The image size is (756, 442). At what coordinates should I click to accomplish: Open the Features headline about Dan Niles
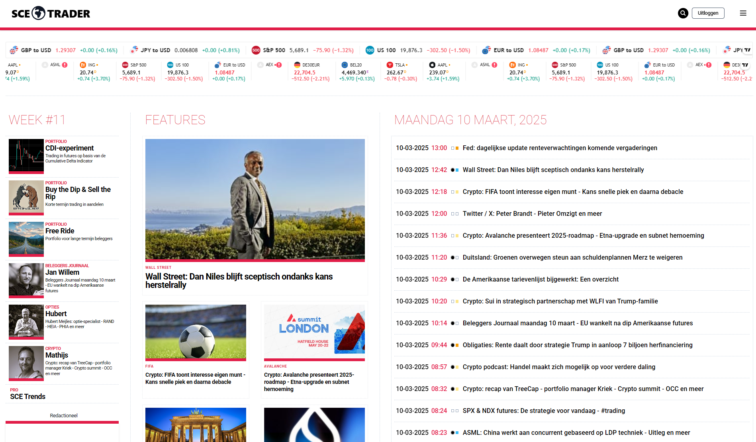pos(239,281)
